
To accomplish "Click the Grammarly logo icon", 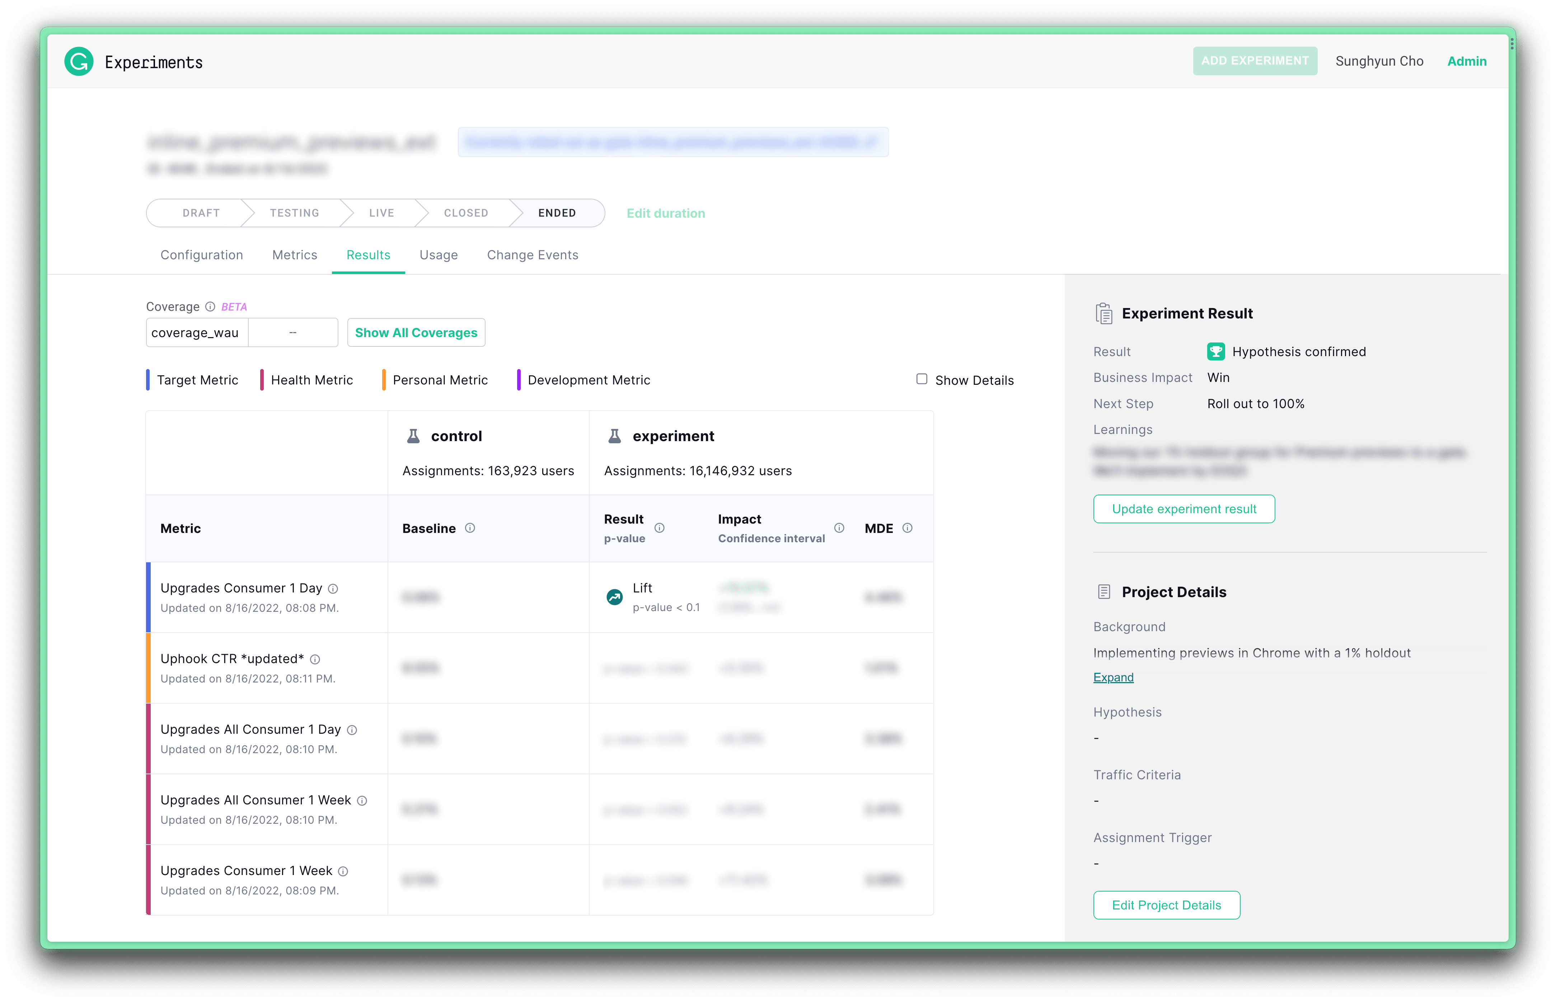I will (x=79, y=62).
